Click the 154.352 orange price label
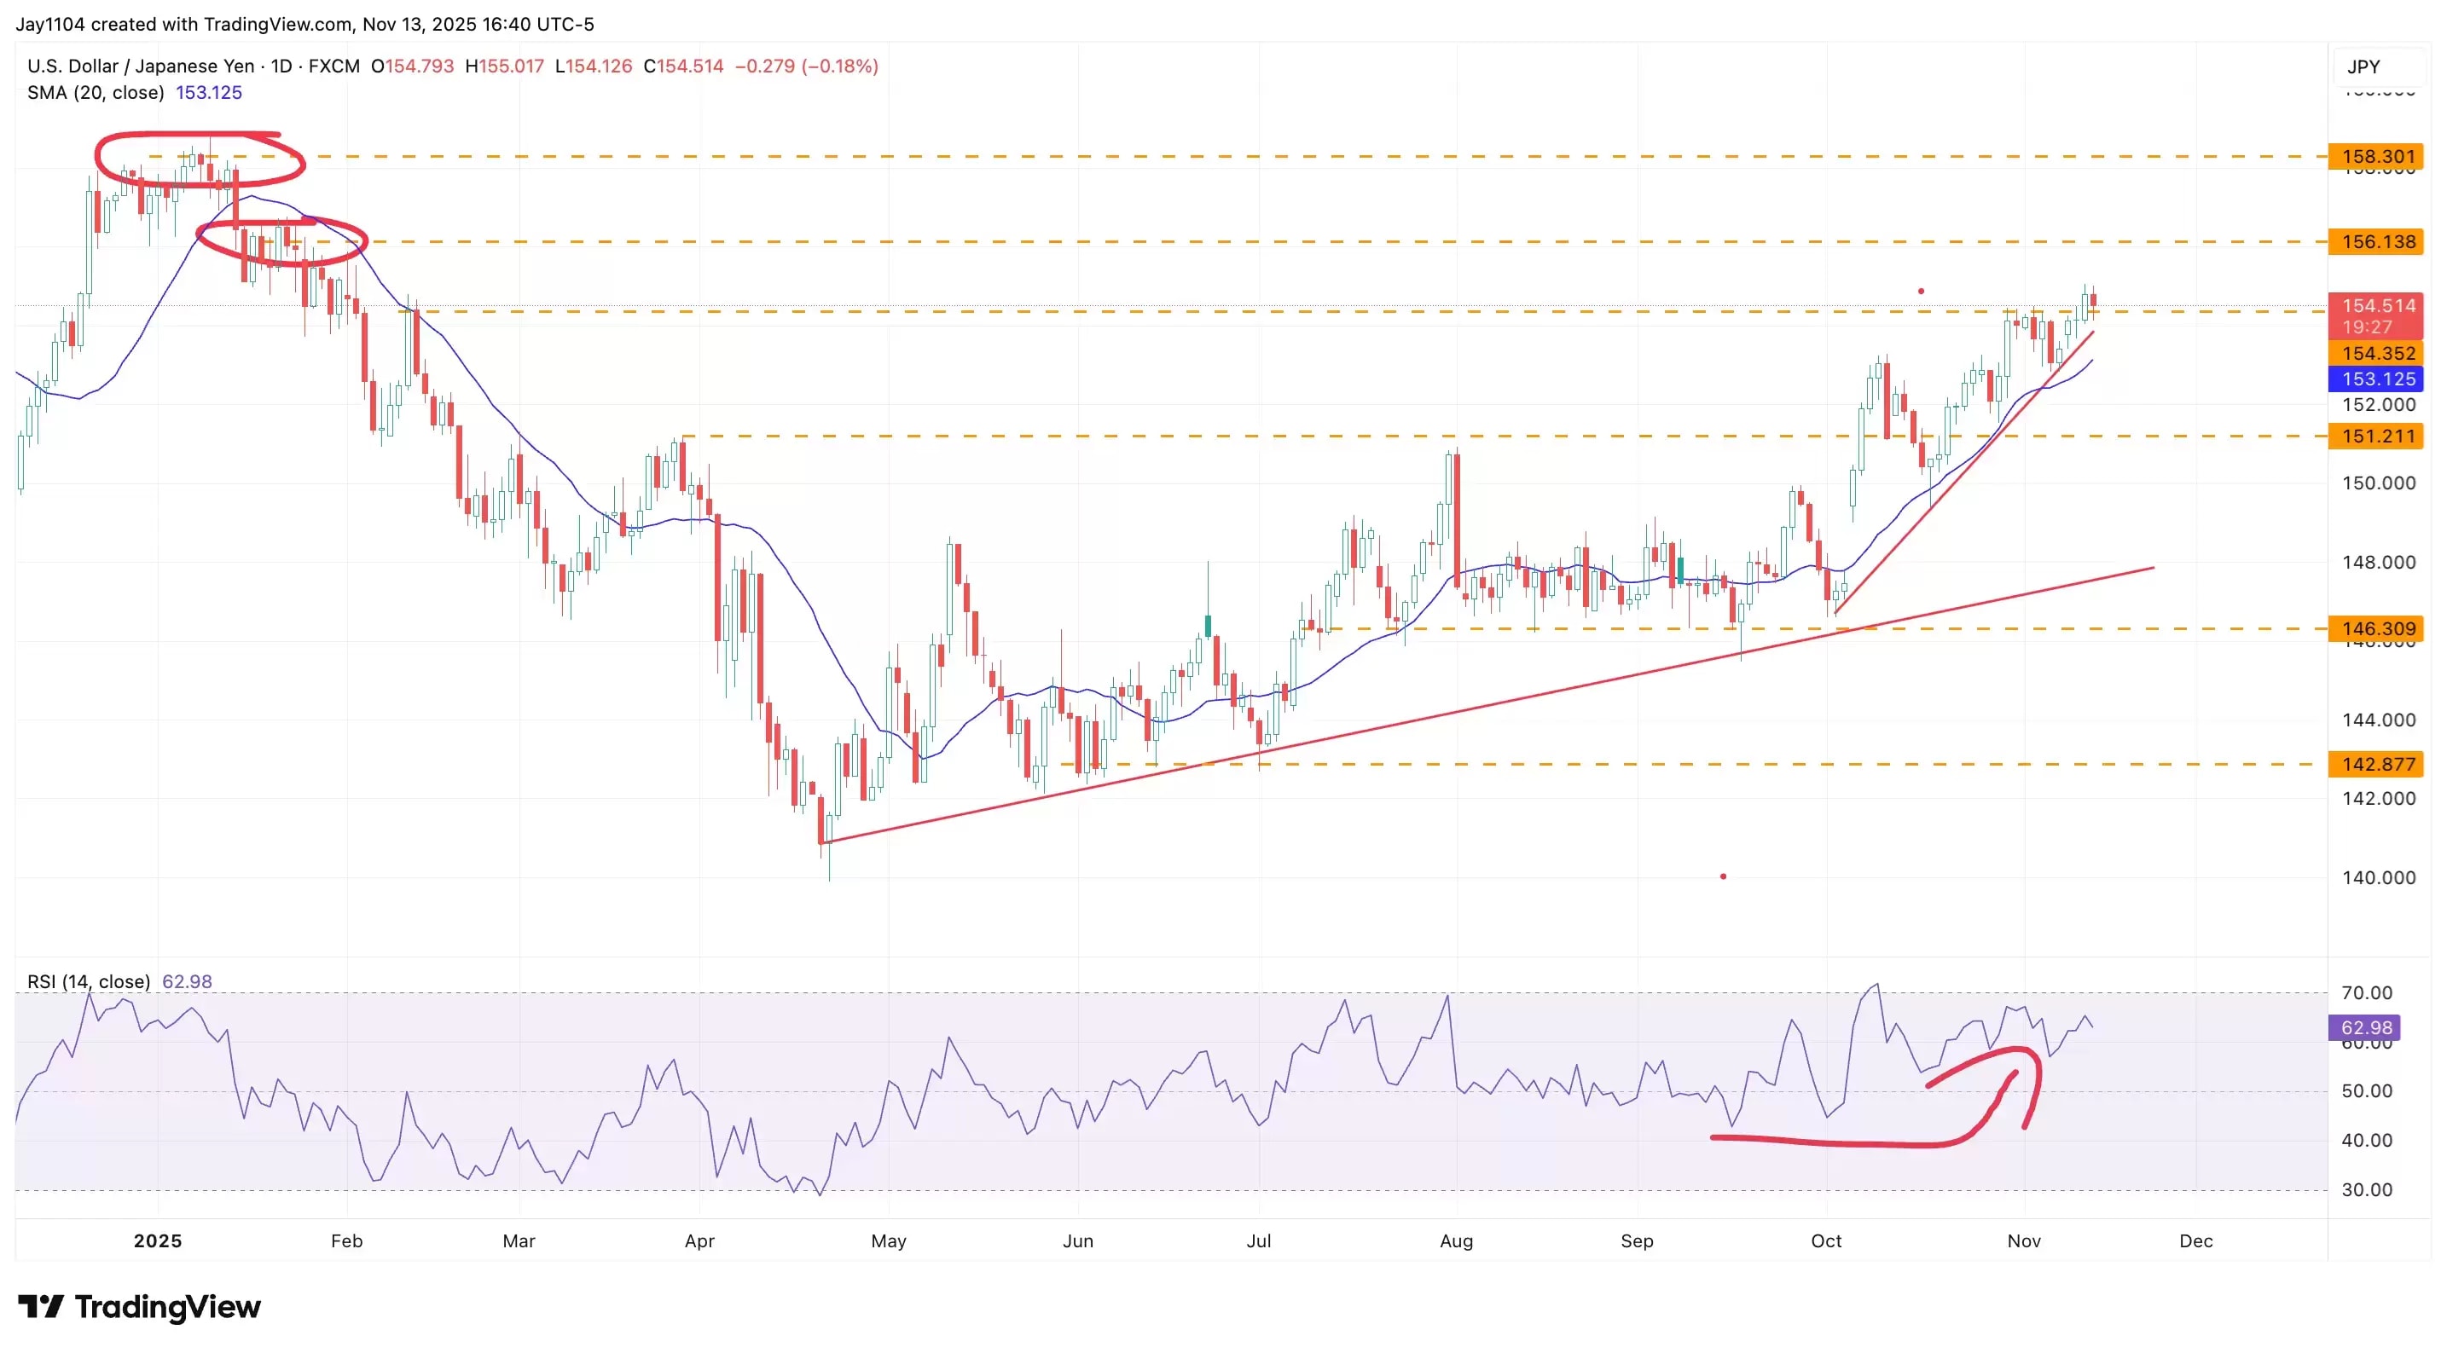The image size is (2447, 1353). click(2377, 353)
